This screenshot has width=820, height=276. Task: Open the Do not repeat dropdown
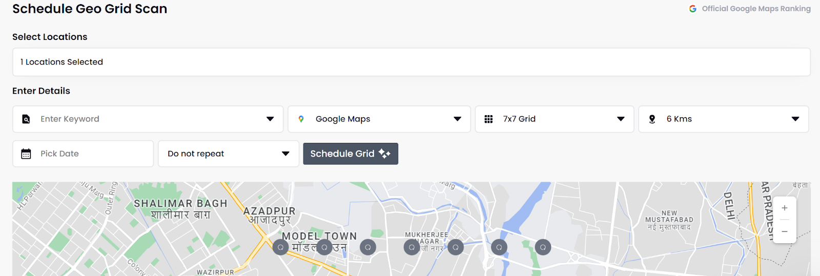pyautogui.click(x=229, y=154)
